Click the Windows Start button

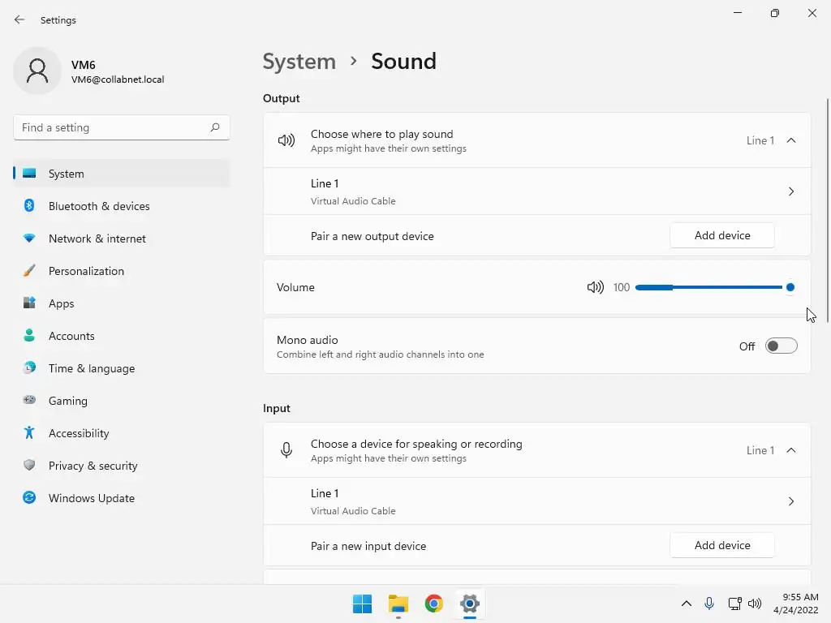click(x=362, y=604)
